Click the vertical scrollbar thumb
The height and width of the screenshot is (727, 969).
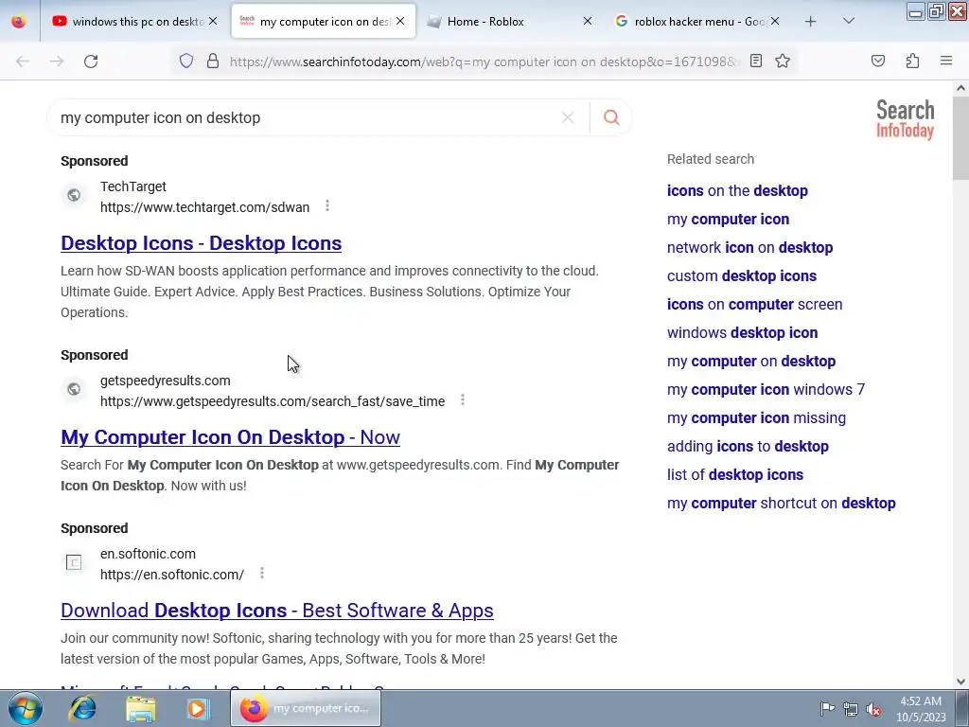tap(960, 136)
